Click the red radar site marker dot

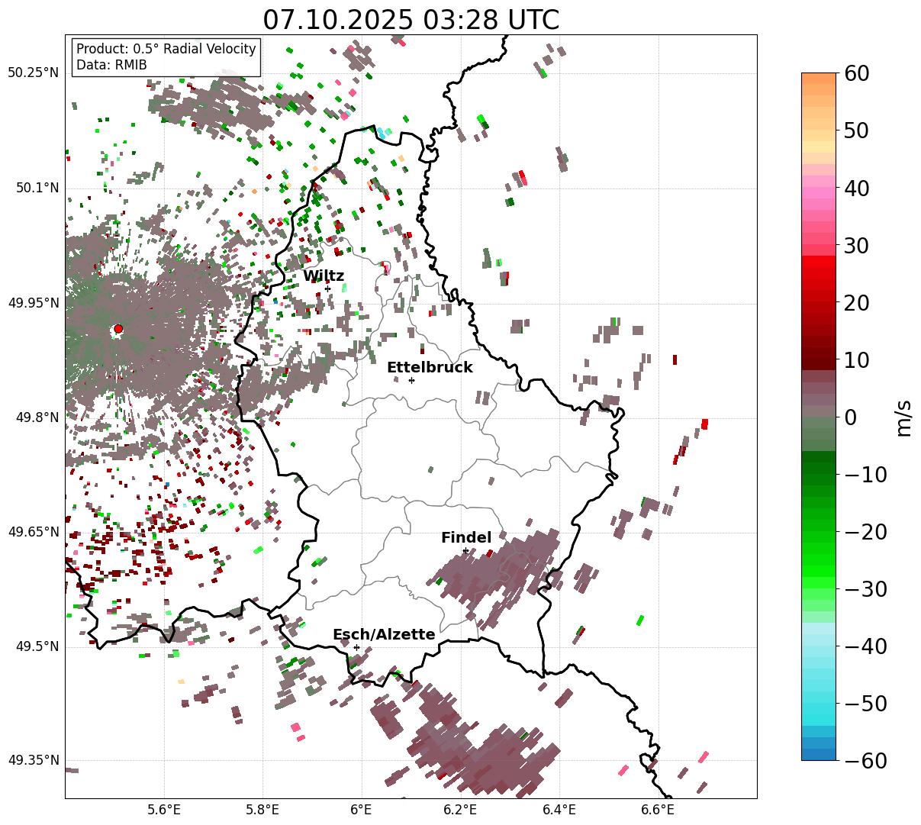118,329
